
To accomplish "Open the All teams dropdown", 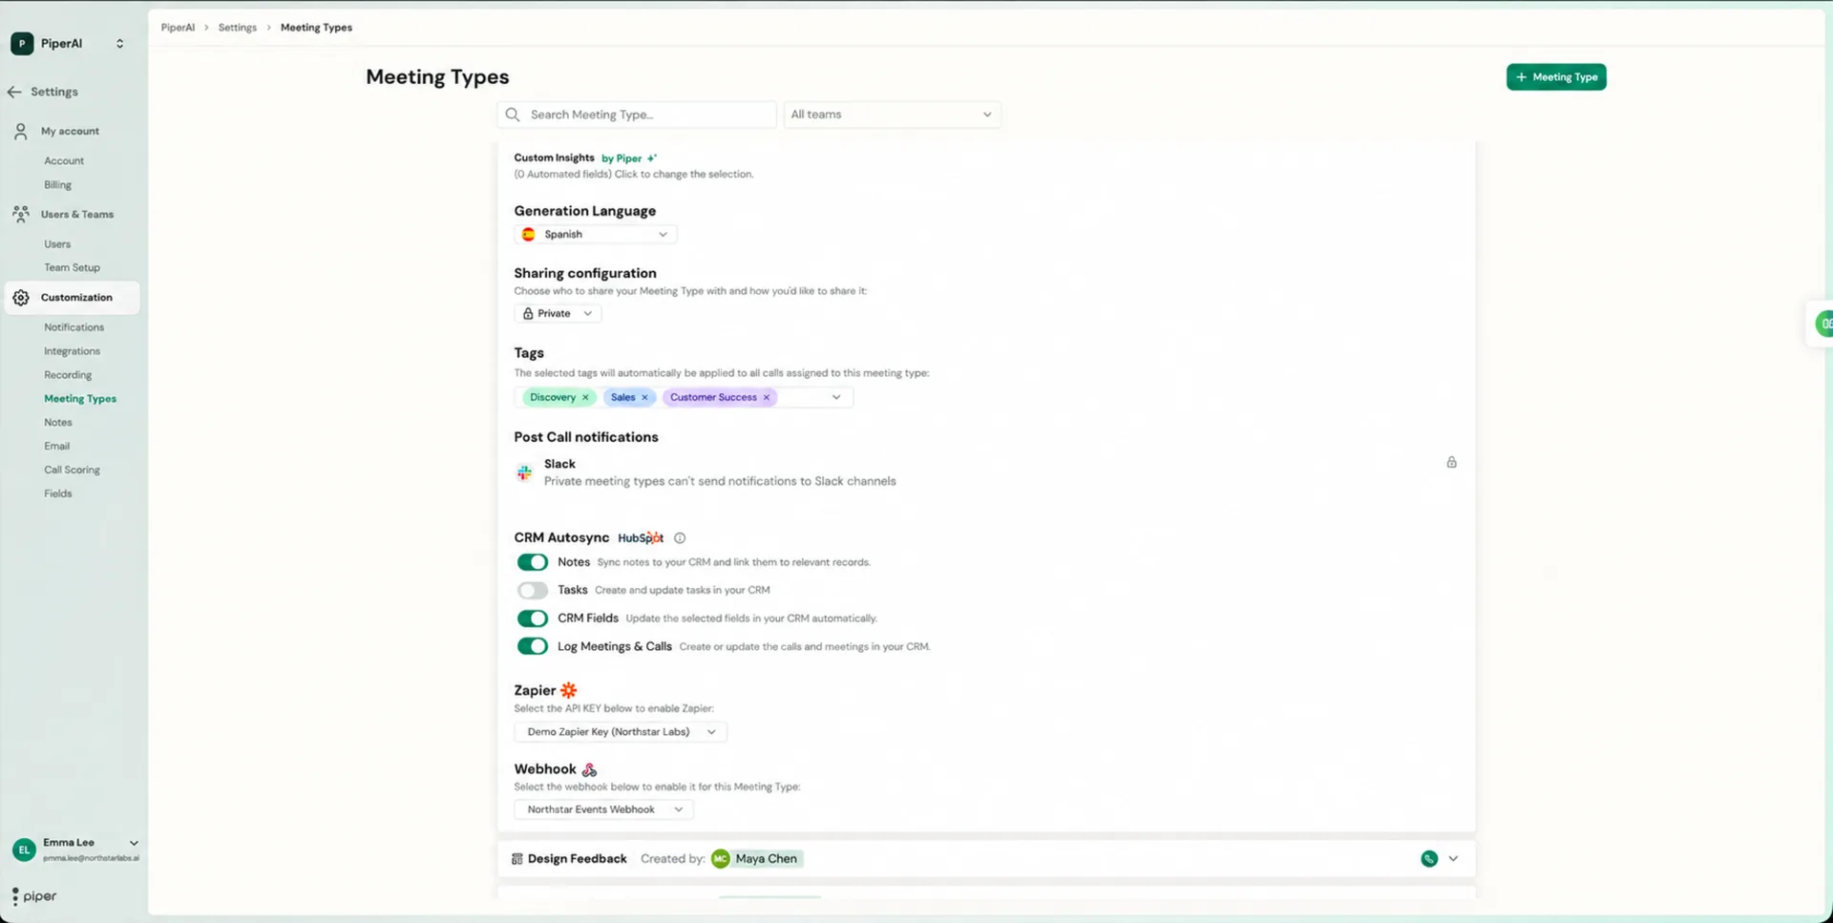I will [892, 115].
